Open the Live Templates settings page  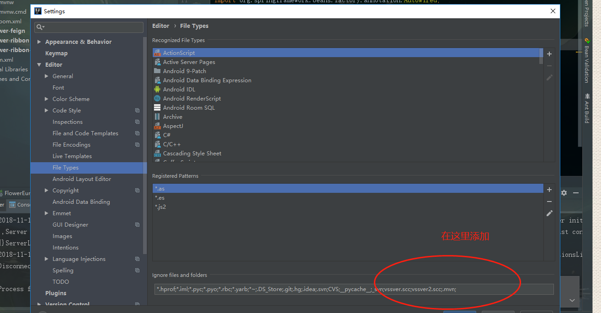[72, 156]
